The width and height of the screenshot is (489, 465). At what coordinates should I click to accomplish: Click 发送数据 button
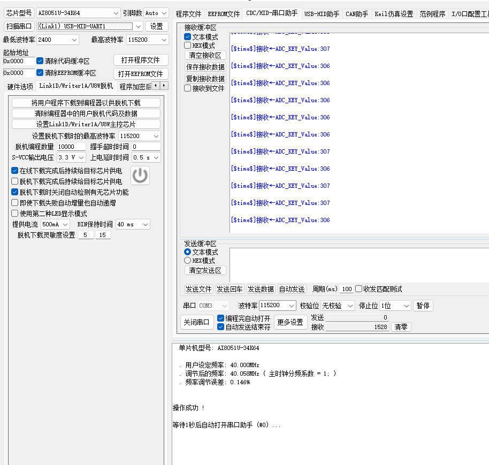[x=261, y=289]
